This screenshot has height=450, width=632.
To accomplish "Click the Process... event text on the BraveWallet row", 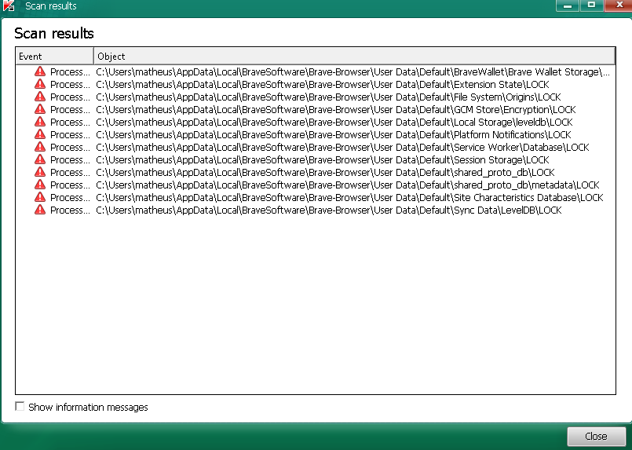I will click(x=70, y=71).
